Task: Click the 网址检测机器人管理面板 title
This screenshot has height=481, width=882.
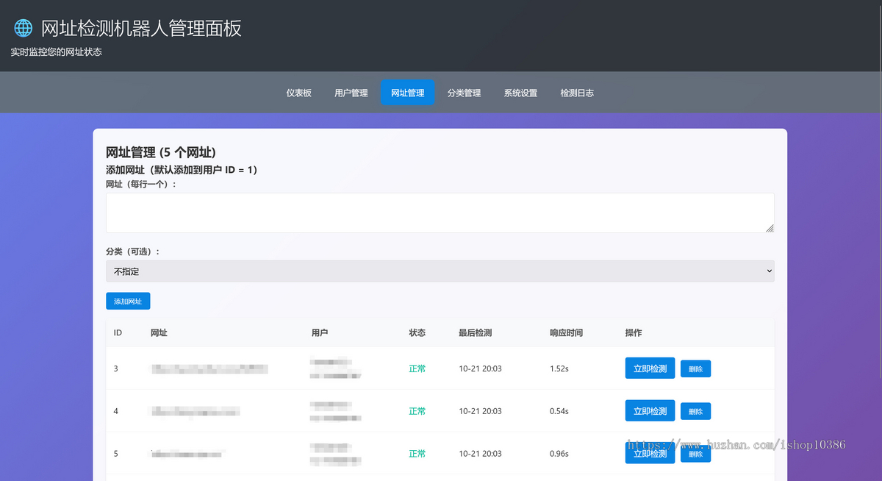Action: point(141,29)
